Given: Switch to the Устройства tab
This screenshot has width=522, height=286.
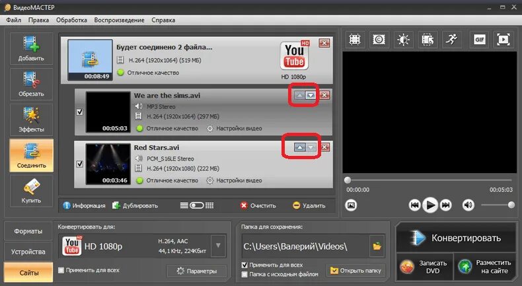Looking at the screenshot, I should point(28,252).
